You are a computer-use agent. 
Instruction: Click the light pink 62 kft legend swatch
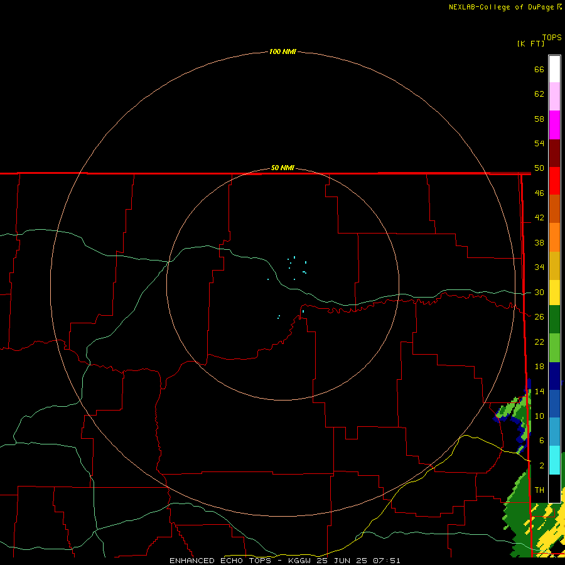(x=554, y=97)
